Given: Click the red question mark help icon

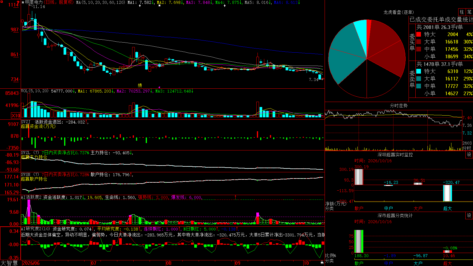Looking at the screenshot, I should 18,2.
